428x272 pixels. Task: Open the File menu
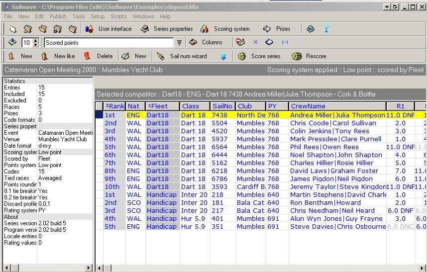pos(8,16)
